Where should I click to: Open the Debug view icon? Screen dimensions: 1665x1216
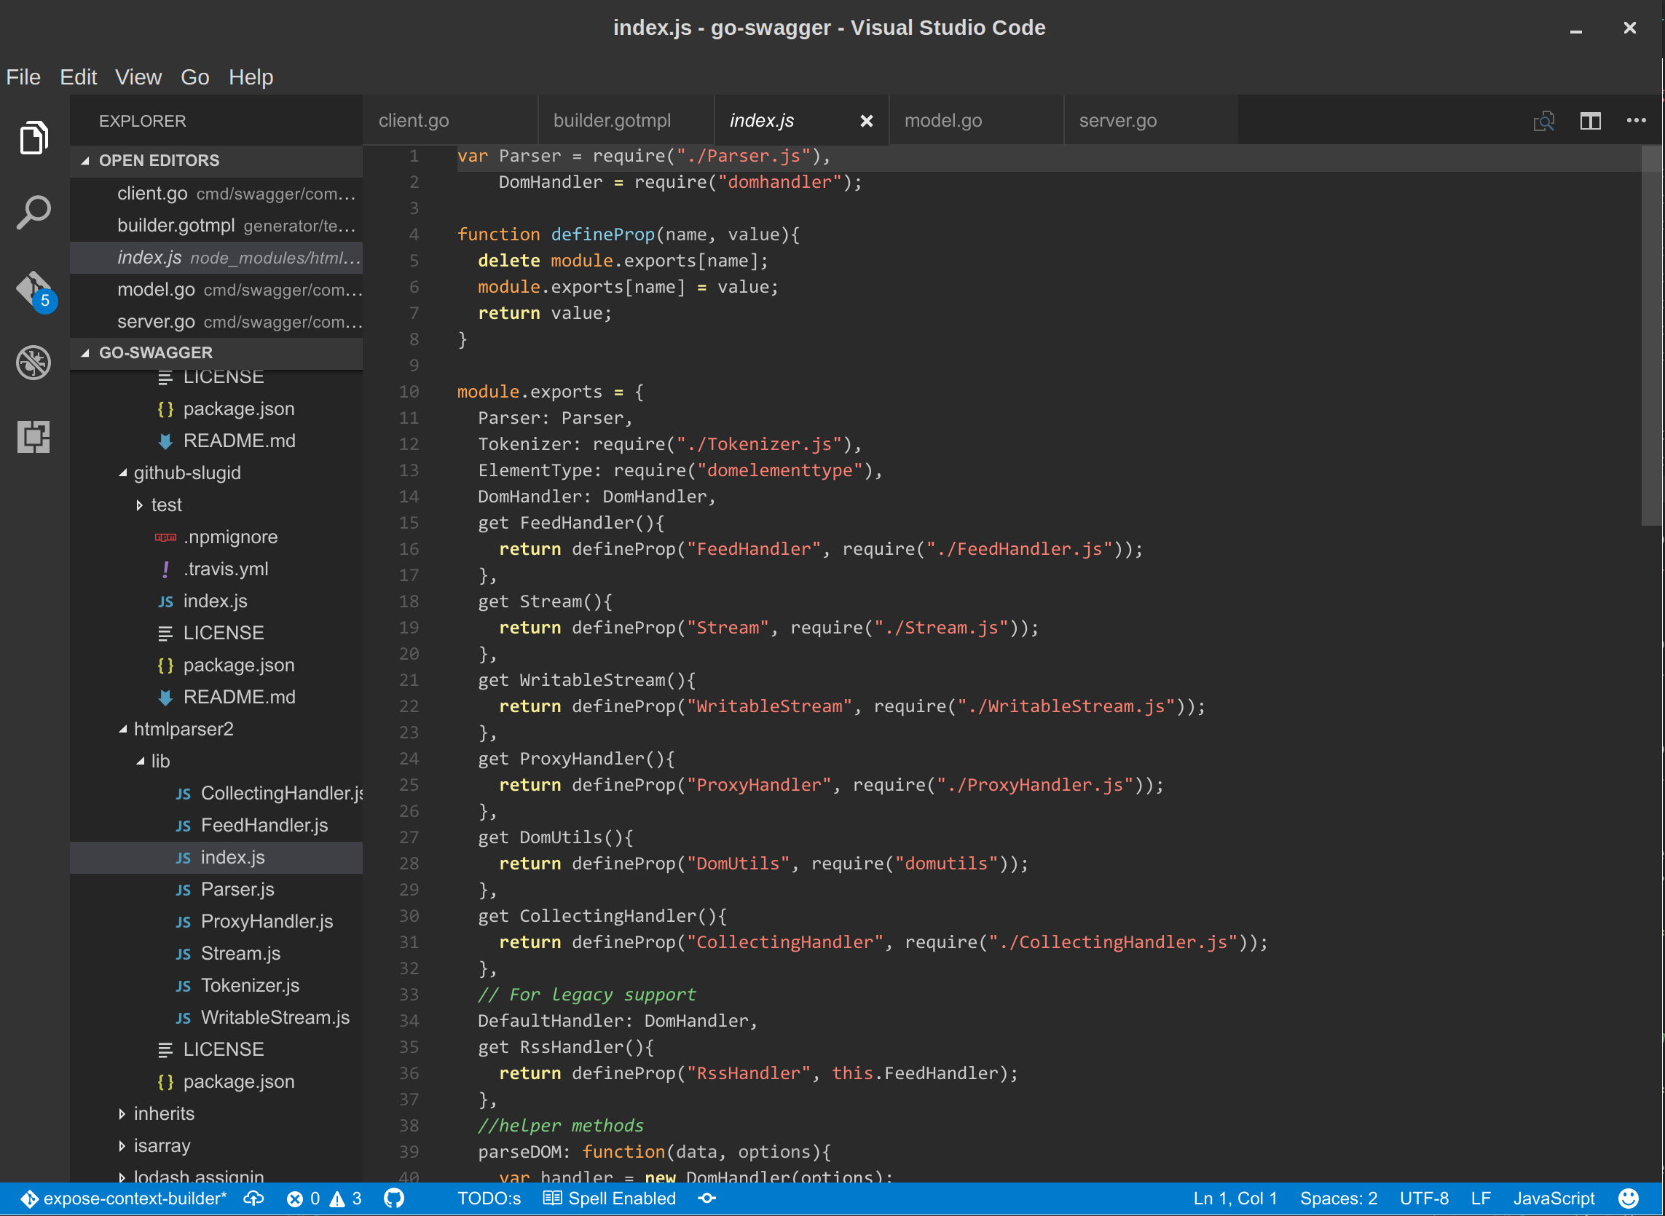pos(34,362)
